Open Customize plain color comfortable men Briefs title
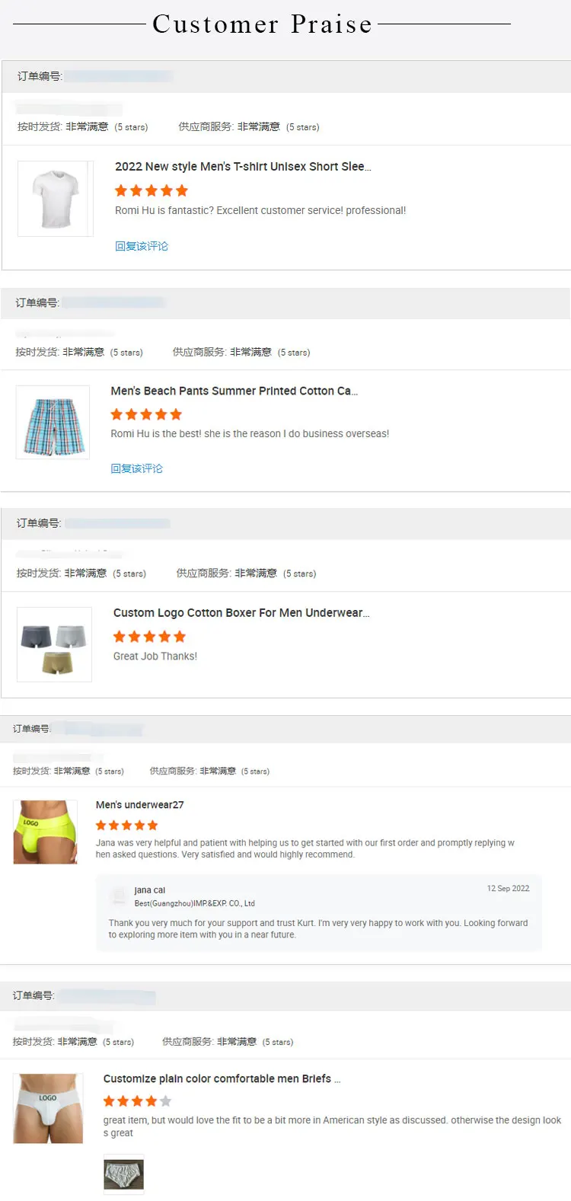This screenshot has width=571, height=1201. (222, 1078)
